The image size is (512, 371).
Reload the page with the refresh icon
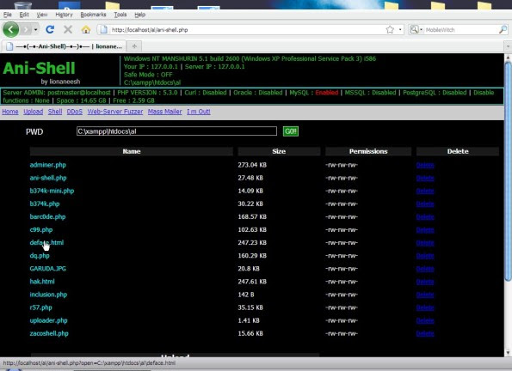(x=50, y=30)
